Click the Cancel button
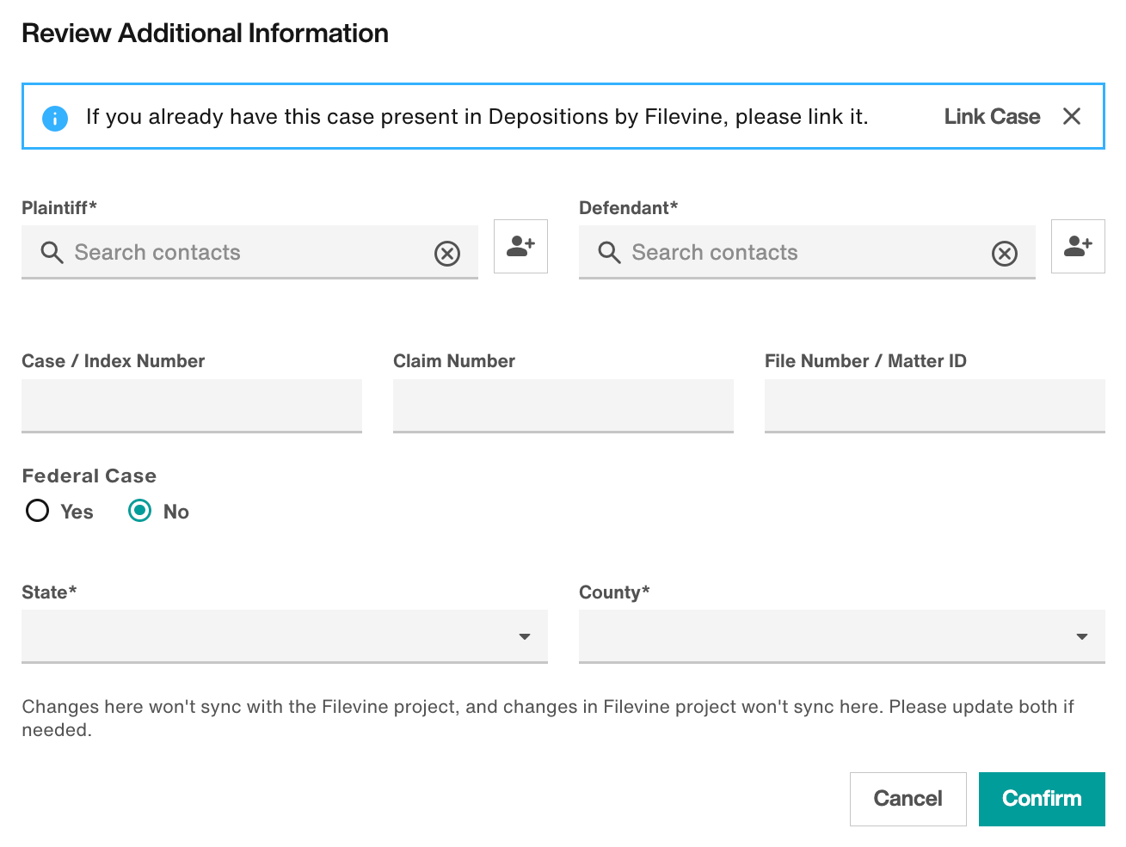The width and height of the screenshot is (1126, 847). click(908, 799)
